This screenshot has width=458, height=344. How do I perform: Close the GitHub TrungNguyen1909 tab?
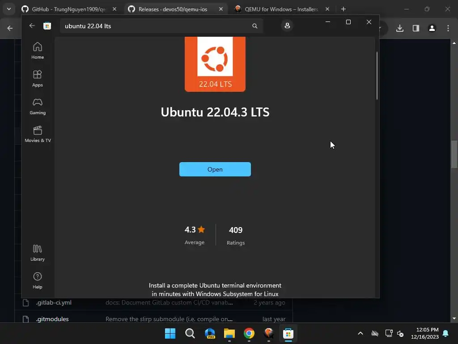tap(114, 9)
